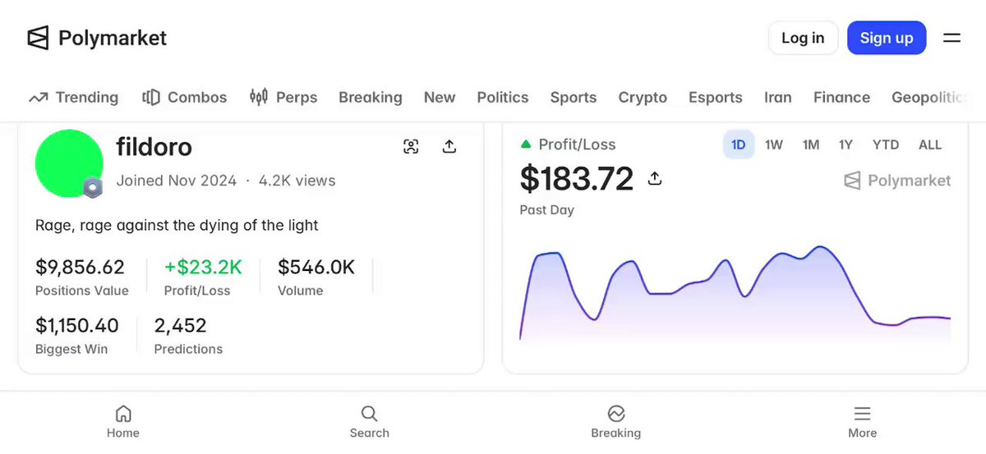Open the Crypto category
Image resolution: width=986 pixels, height=454 pixels.
point(643,97)
